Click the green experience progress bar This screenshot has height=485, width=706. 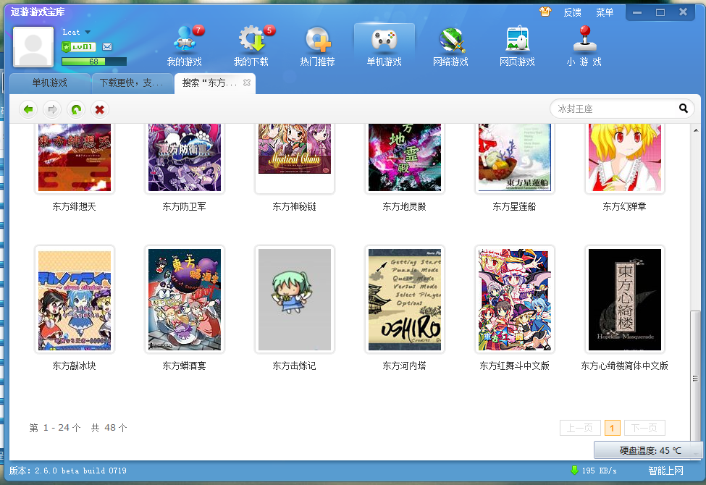click(x=93, y=62)
